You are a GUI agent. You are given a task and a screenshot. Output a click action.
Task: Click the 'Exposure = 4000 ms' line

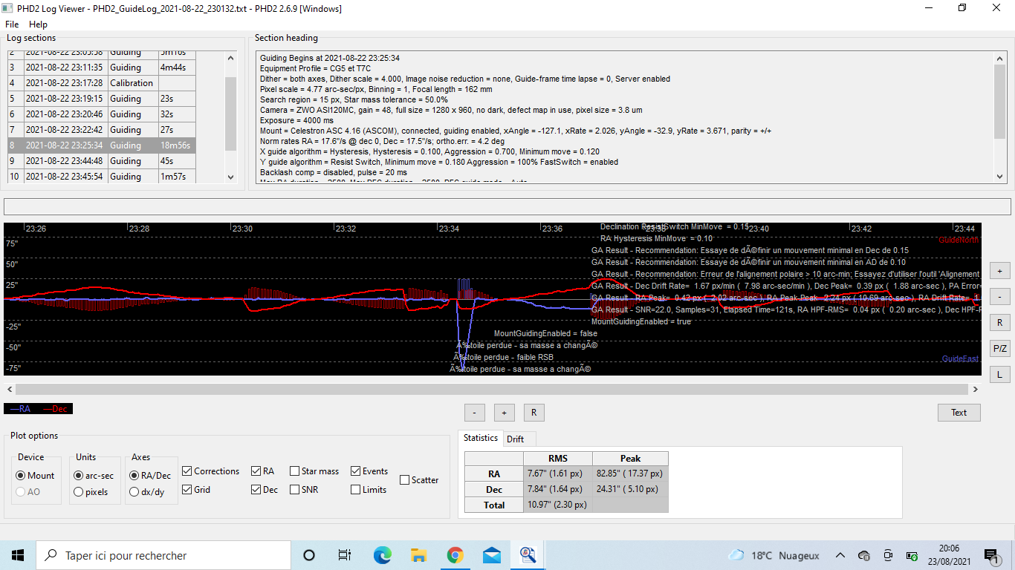[297, 120]
